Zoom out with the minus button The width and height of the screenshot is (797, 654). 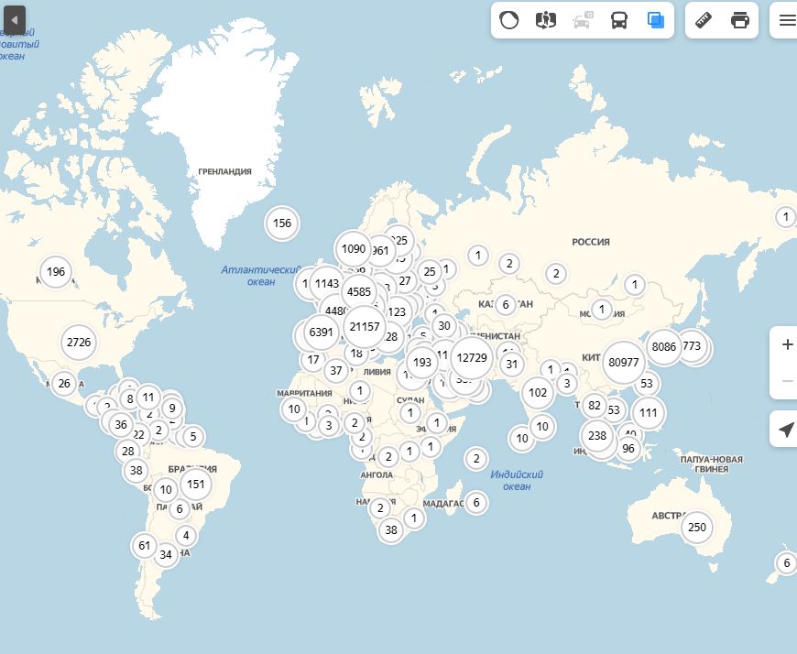(787, 380)
